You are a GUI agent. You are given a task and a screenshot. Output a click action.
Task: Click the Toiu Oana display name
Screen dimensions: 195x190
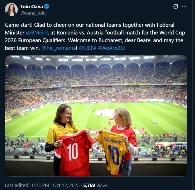pyautogui.click(x=32, y=6)
